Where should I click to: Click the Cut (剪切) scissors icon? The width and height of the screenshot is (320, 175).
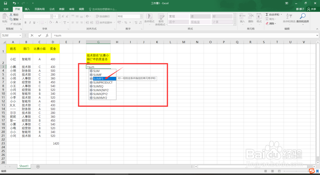pos(11,15)
